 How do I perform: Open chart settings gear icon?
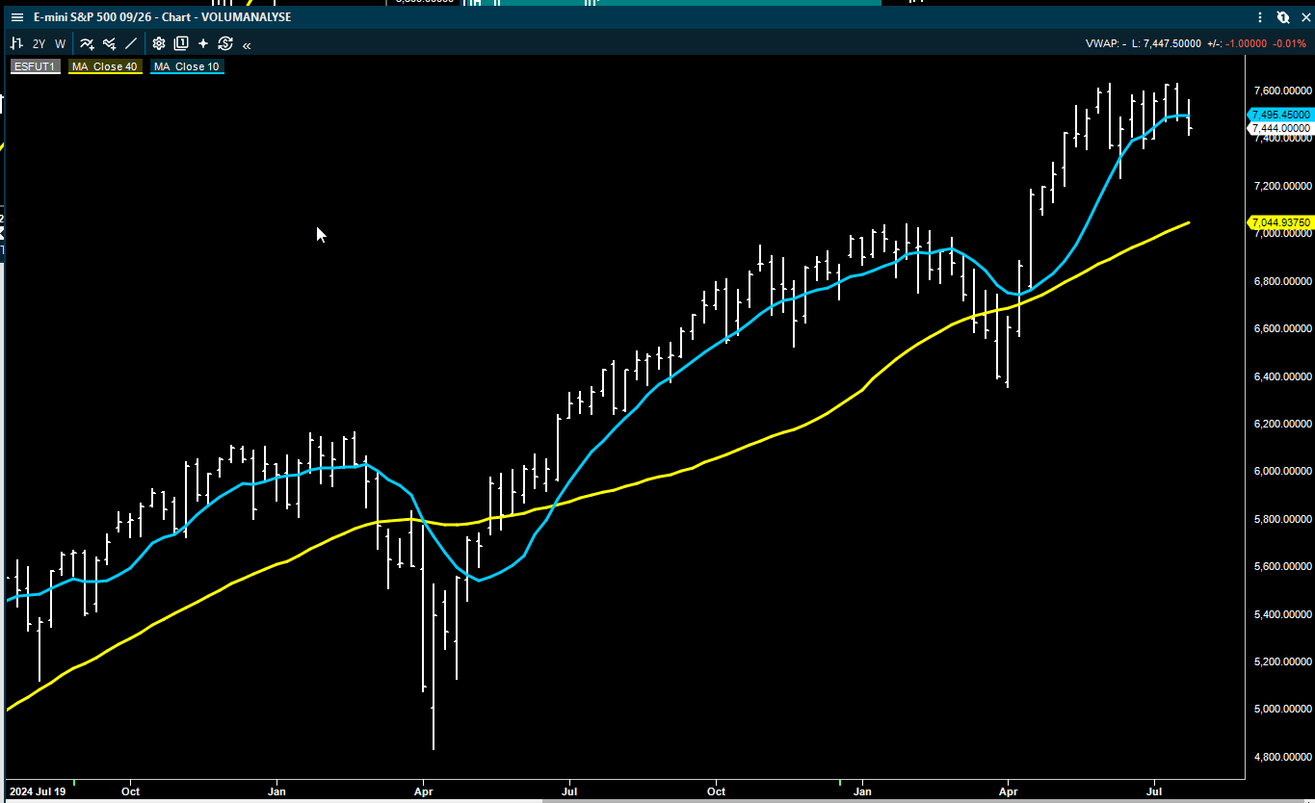[x=159, y=43]
